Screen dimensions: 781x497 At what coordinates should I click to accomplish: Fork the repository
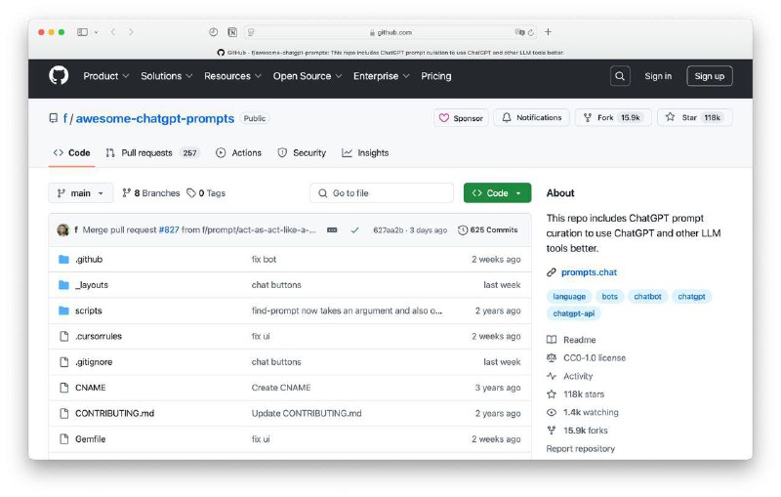613,117
